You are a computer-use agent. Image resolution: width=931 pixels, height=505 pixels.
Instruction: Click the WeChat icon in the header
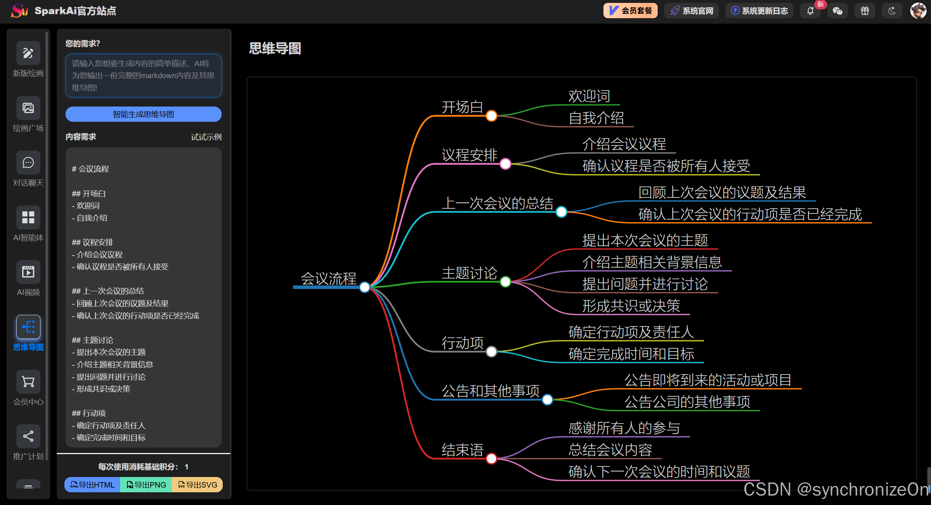(x=837, y=11)
